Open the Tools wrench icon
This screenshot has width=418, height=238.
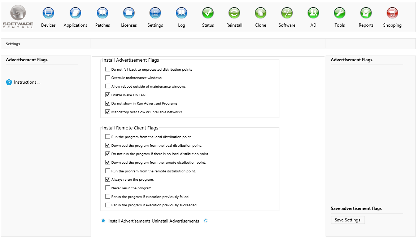pyautogui.click(x=340, y=13)
